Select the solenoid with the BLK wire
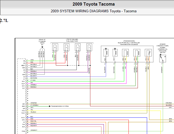The width and height of the screenshot is (174, 134). [106, 52]
